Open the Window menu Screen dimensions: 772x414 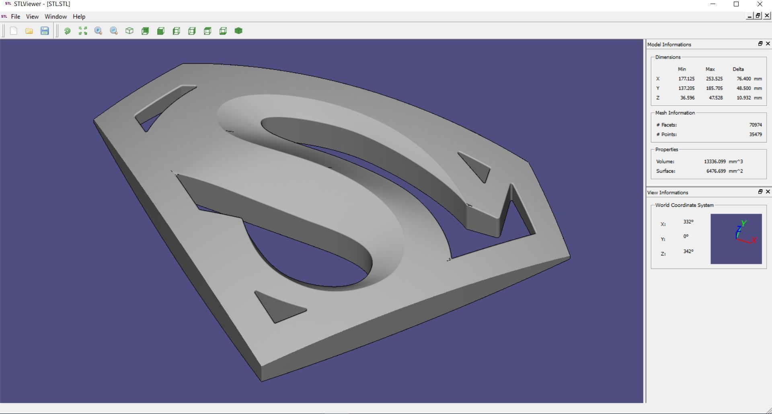coord(55,16)
